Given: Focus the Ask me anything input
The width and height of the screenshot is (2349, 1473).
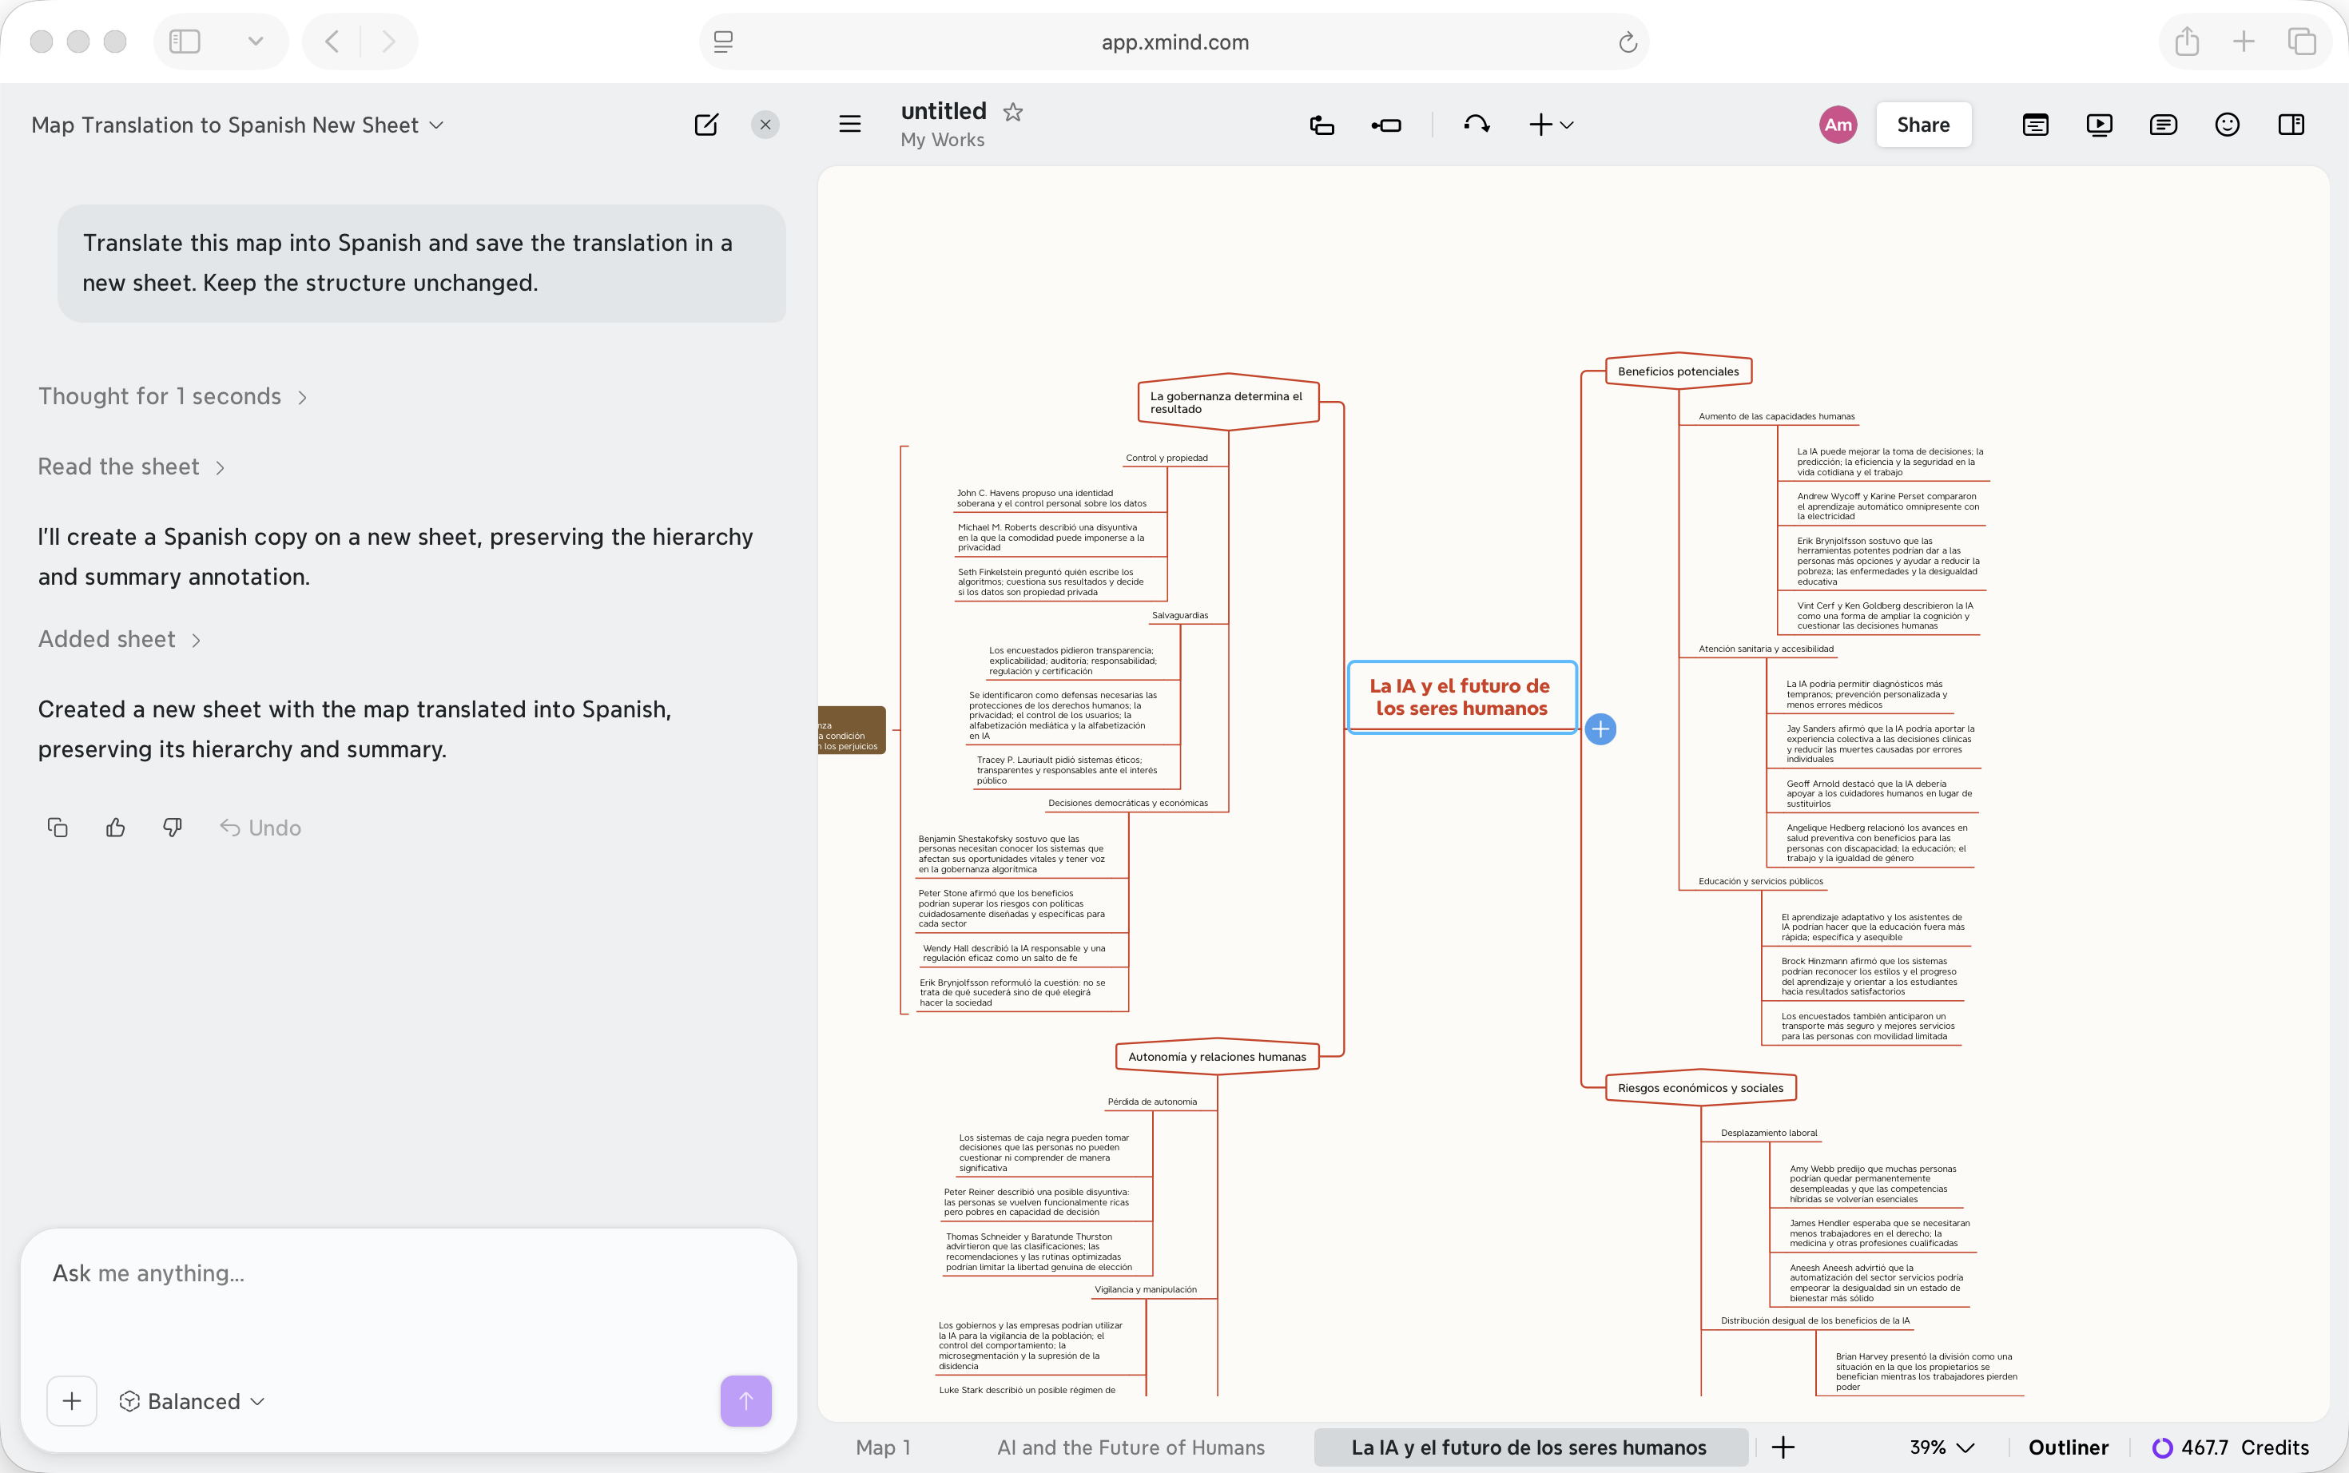Looking at the screenshot, I should [x=409, y=1273].
